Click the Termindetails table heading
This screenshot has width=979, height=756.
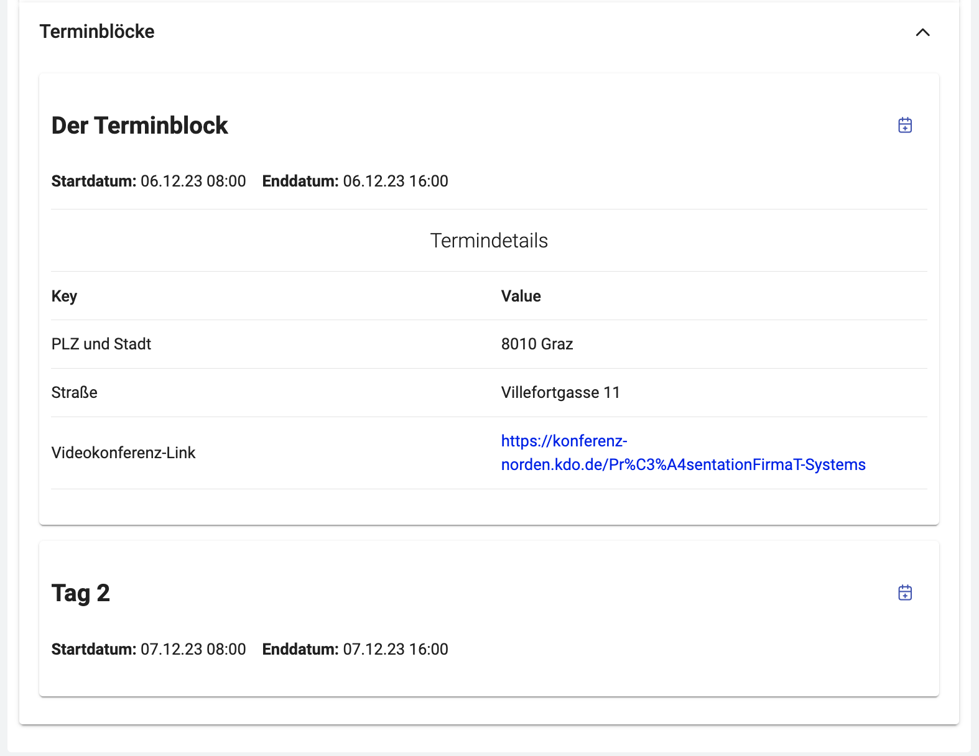pos(489,241)
